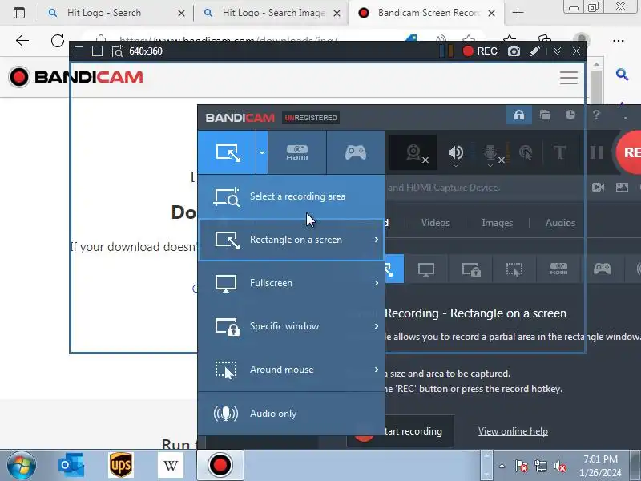Choose Rectangle on a screen menu item
This screenshot has width=641, height=481.
pos(291,240)
